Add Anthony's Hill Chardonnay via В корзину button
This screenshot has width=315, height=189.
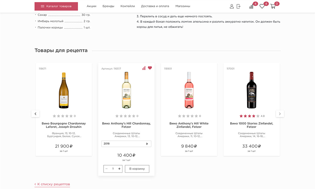(137, 169)
